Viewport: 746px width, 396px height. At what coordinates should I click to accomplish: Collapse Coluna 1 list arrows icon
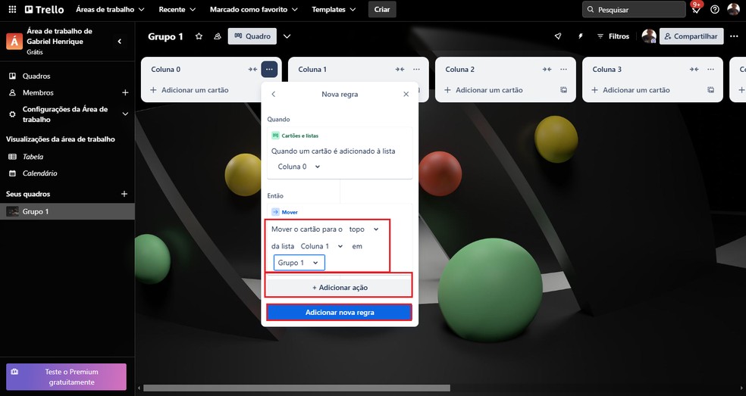[400, 70]
